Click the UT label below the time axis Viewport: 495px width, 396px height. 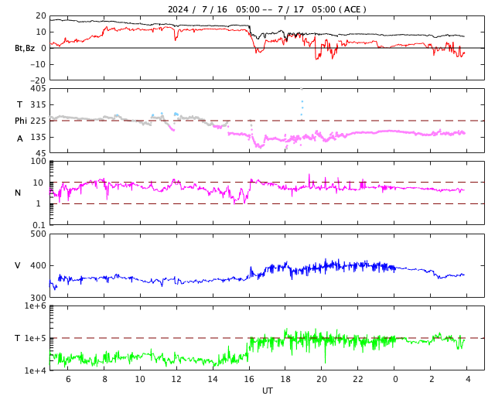(268, 391)
